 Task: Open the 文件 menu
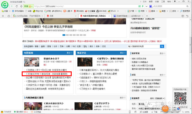[145, 1]
